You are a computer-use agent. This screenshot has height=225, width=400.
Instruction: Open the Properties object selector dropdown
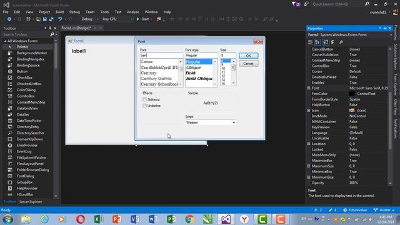coord(391,35)
